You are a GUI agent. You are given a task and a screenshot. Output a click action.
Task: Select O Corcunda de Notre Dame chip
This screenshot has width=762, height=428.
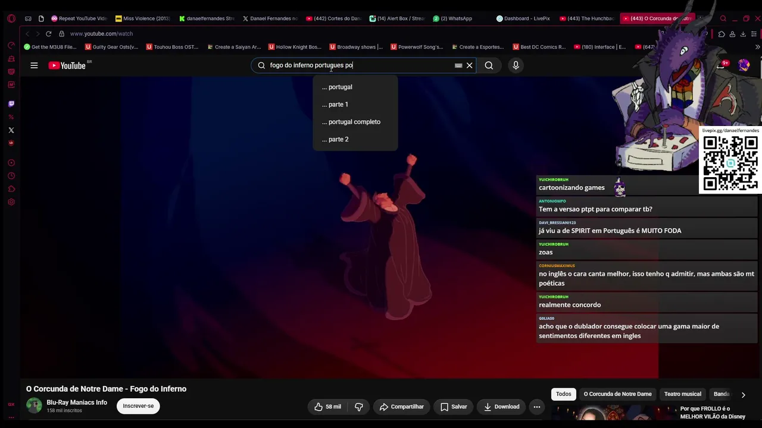617,394
